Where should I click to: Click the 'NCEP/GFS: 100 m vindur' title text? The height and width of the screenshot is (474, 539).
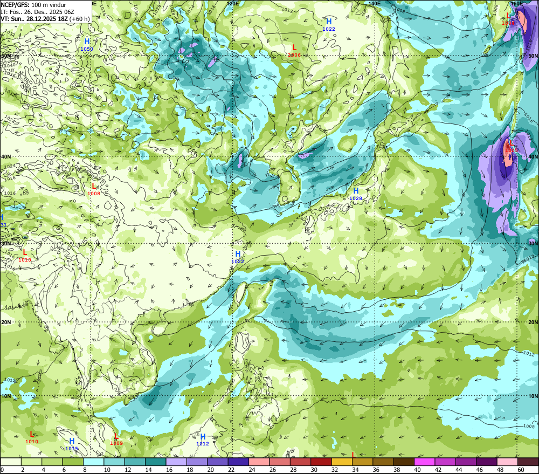coord(33,5)
